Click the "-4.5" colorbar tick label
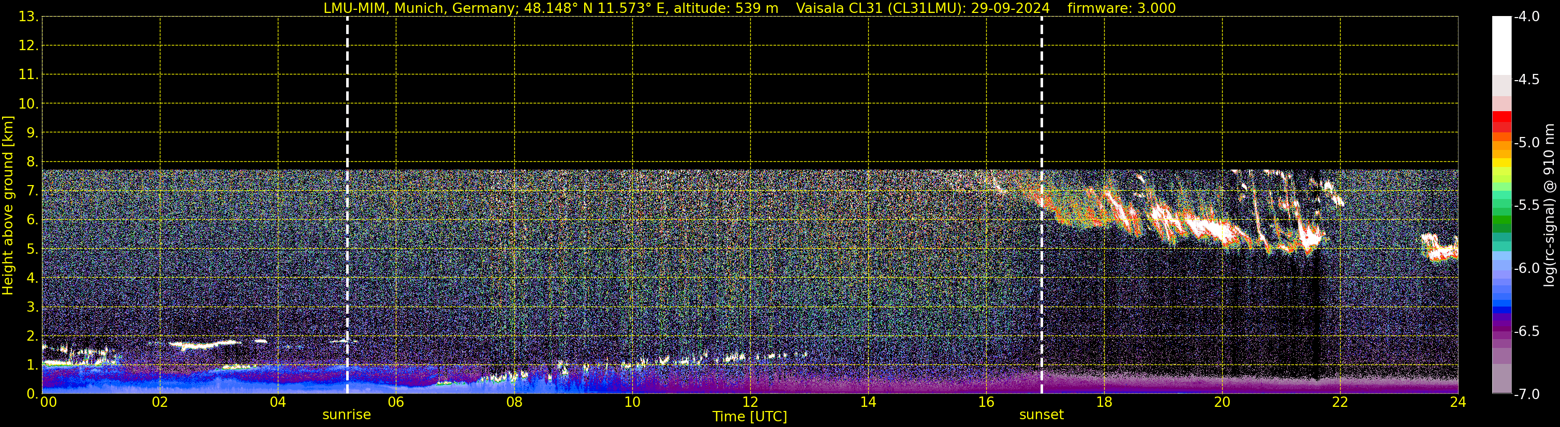This screenshot has width=1560, height=427. pos(1527,80)
